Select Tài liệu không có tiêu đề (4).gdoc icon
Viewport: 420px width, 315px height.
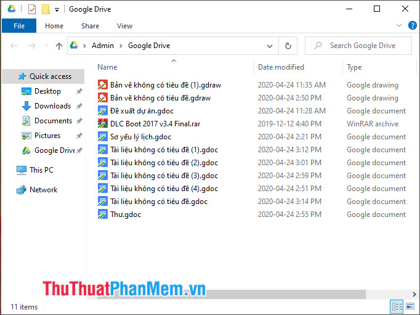tap(103, 188)
